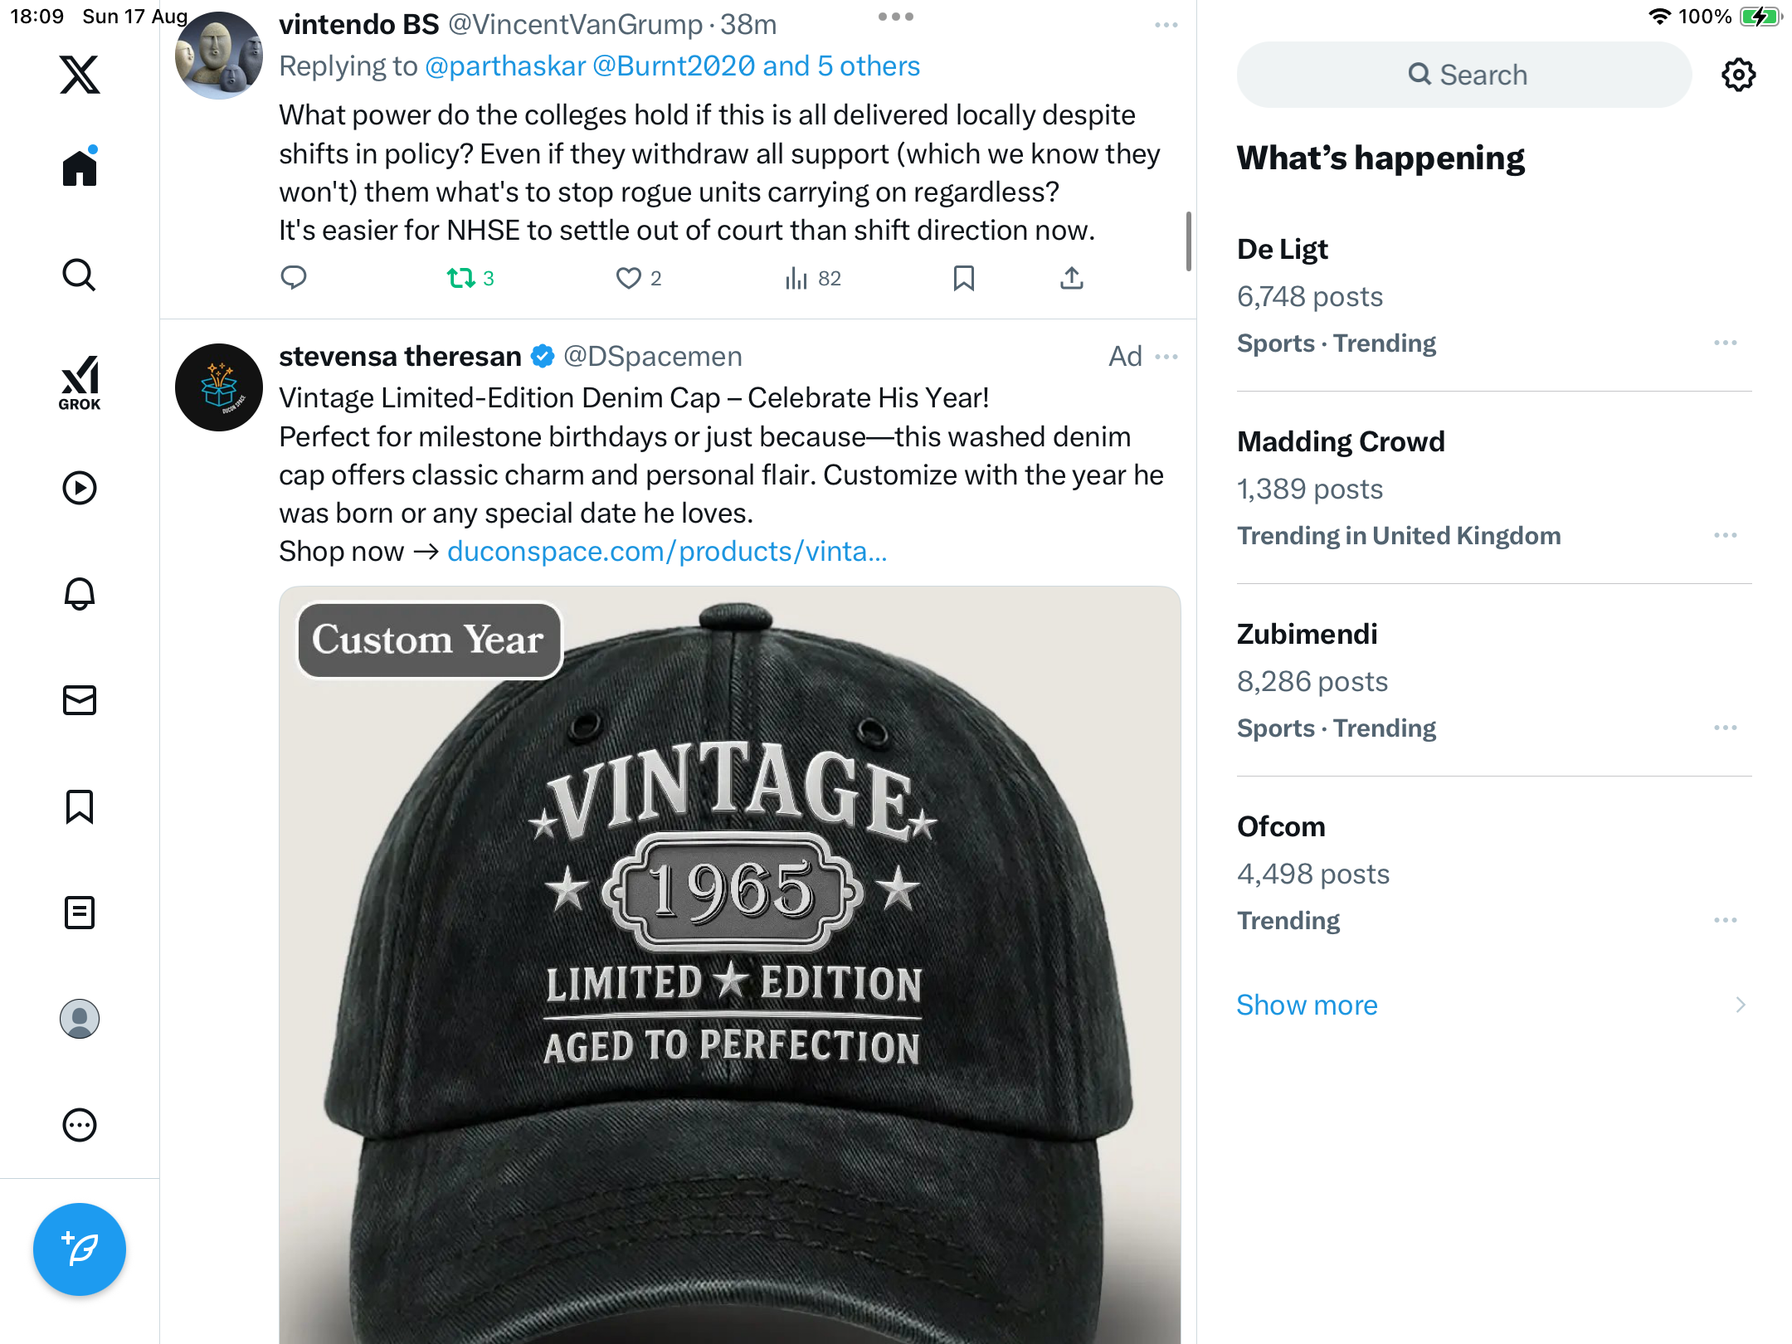Open the Lists icon in sidebar
1792x1344 pixels.
pyautogui.click(x=80, y=913)
